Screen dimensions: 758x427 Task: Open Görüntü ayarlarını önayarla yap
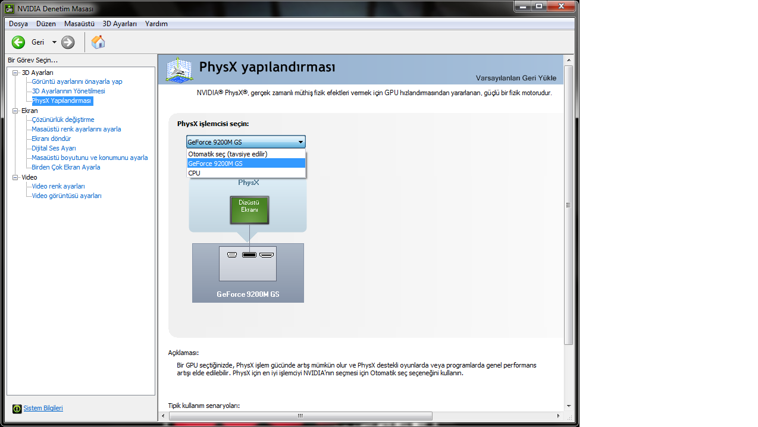point(77,81)
